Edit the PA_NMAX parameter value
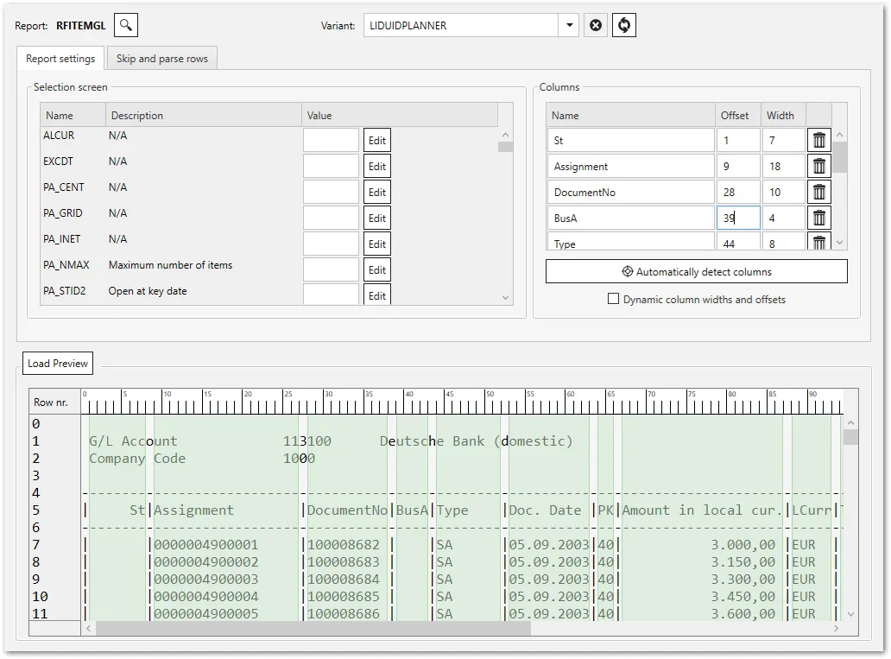The height and width of the screenshot is (659, 891). point(376,270)
